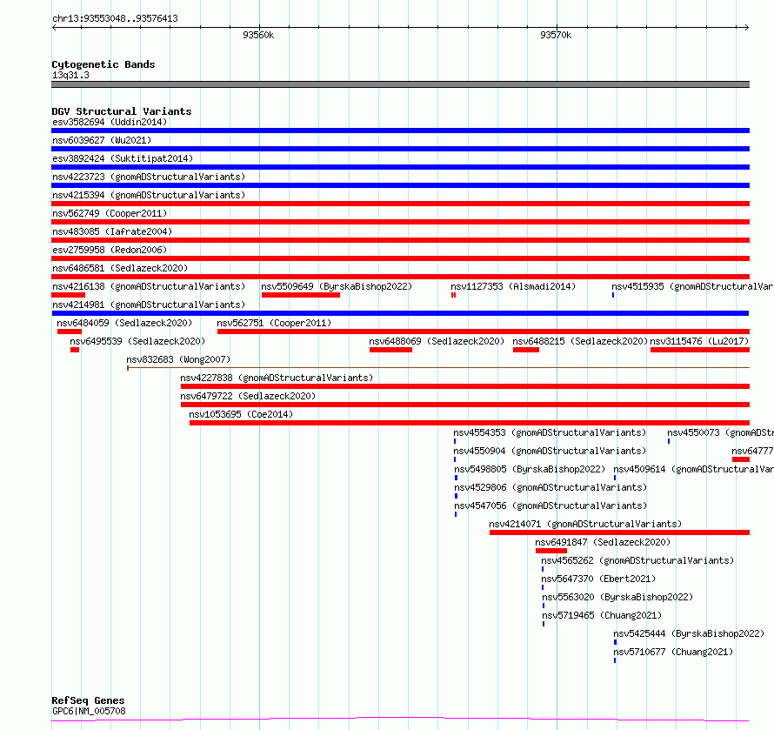Click the chr13:93553048..93576413 coordinates text
This screenshot has height=730, width=774.
click(115, 19)
